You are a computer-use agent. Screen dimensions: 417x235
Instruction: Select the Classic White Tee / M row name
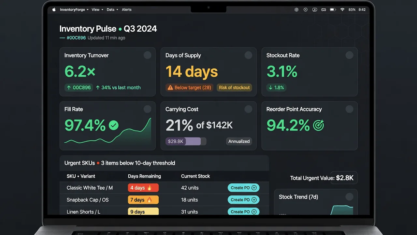point(90,188)
